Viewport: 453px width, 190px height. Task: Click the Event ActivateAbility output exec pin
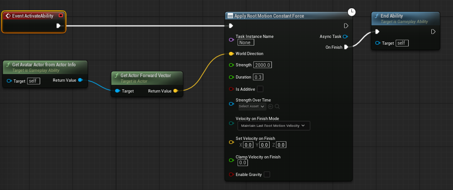pos(58,26)
